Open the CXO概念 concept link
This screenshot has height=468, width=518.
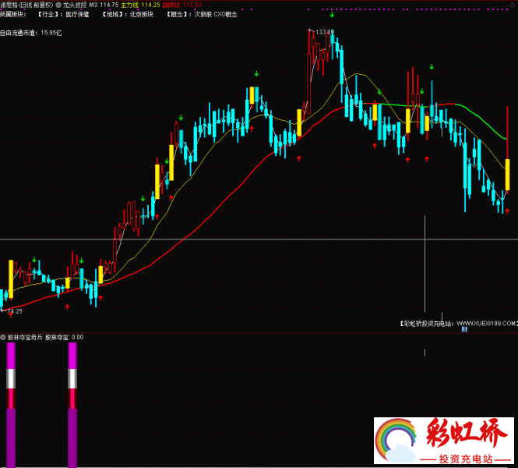[226, 14]
